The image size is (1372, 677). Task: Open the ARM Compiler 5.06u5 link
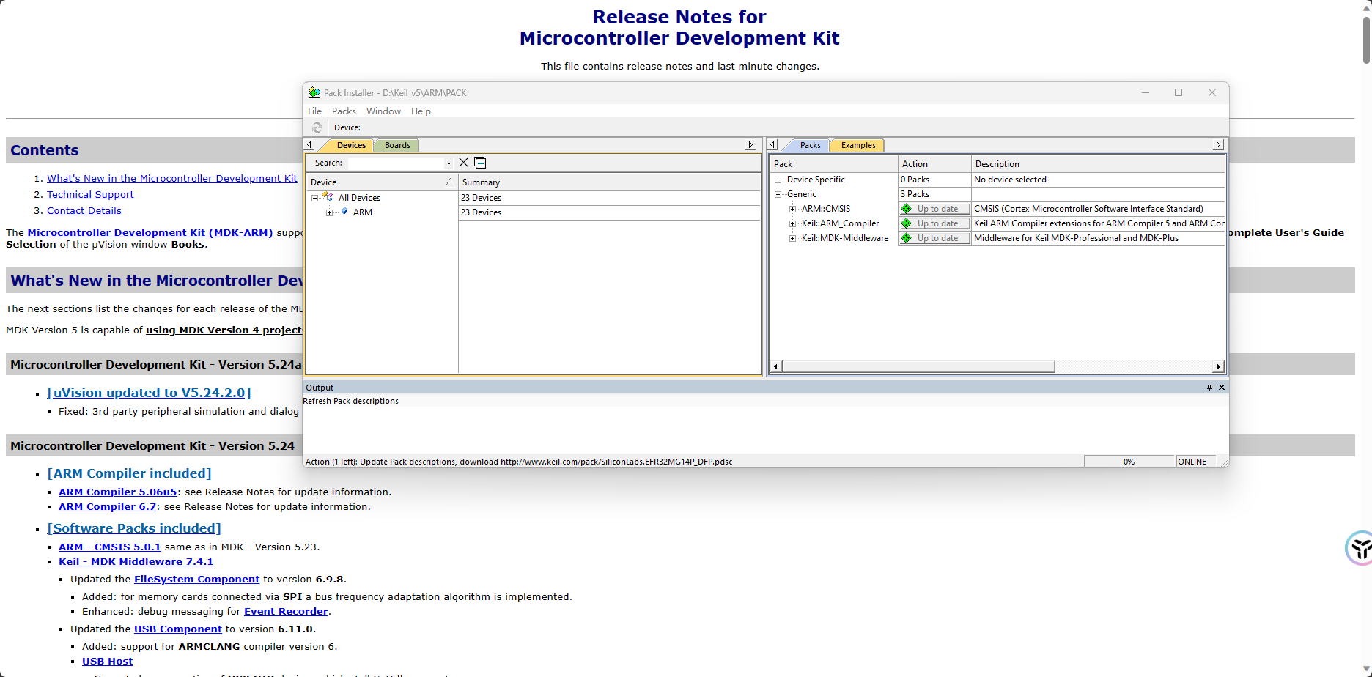tap(118, 492)
